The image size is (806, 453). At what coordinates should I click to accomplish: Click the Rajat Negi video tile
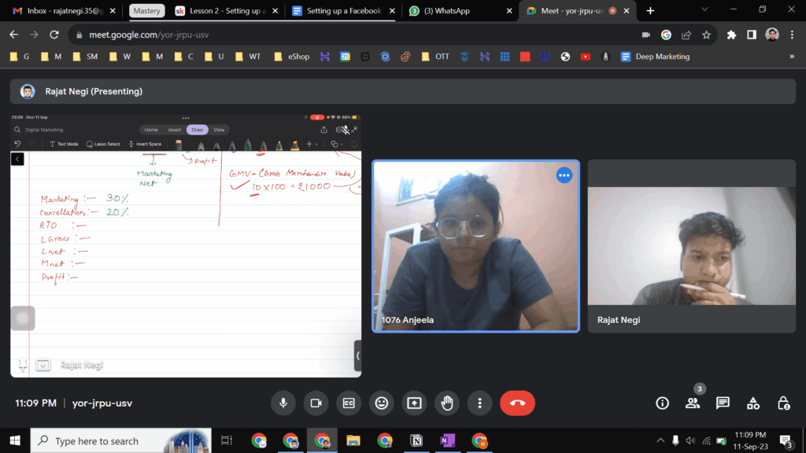(x=691, y=245)
